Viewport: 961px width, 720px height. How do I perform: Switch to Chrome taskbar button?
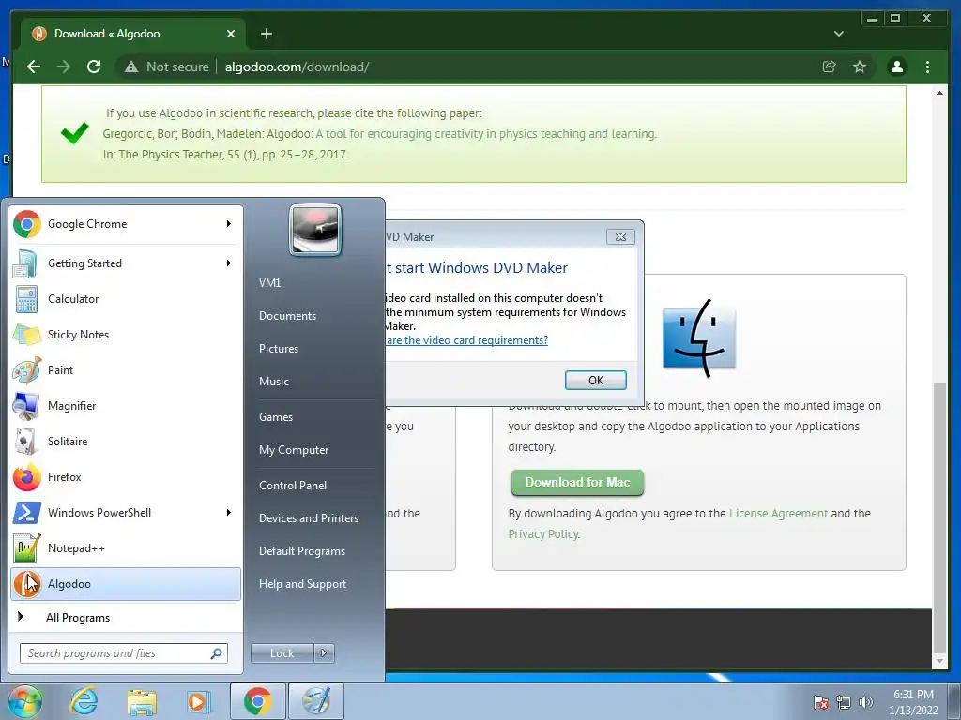(258, 701)
